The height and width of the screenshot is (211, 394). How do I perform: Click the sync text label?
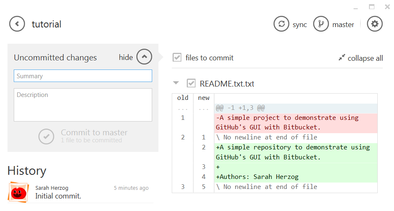click(x=299, y=25)
